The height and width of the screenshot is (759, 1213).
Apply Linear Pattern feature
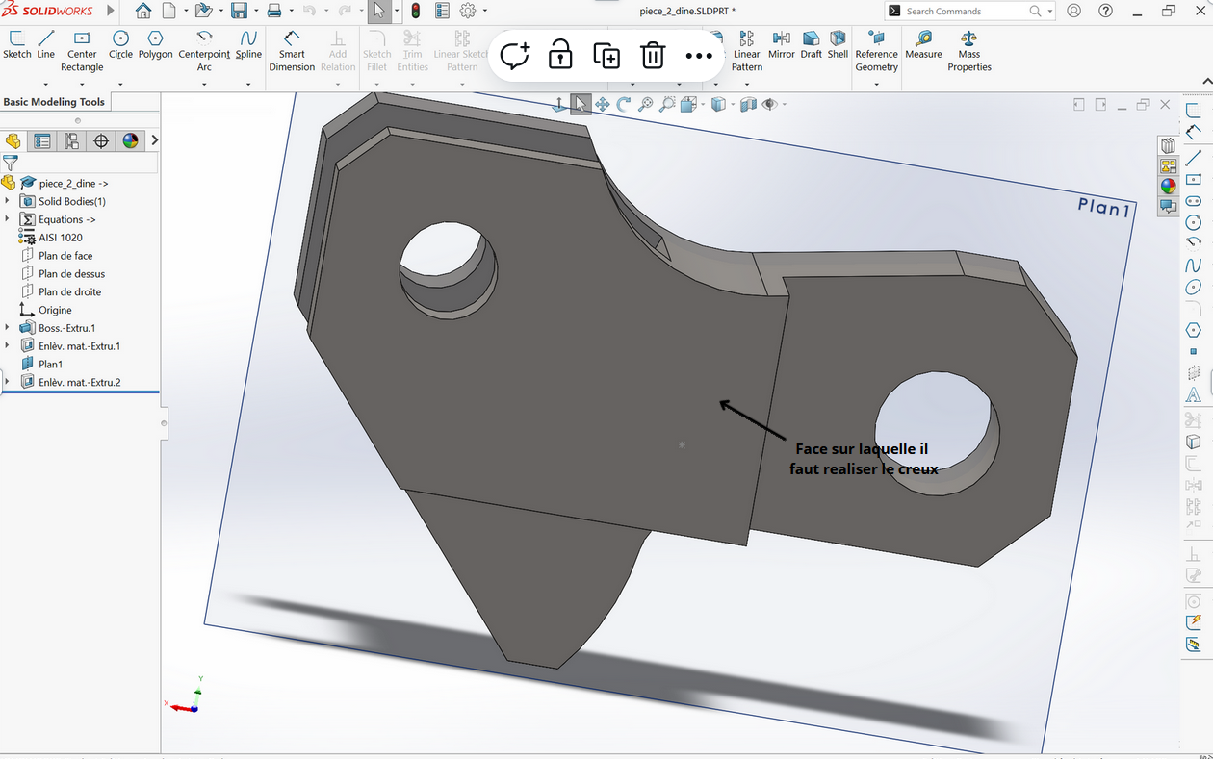click(746, 51)
